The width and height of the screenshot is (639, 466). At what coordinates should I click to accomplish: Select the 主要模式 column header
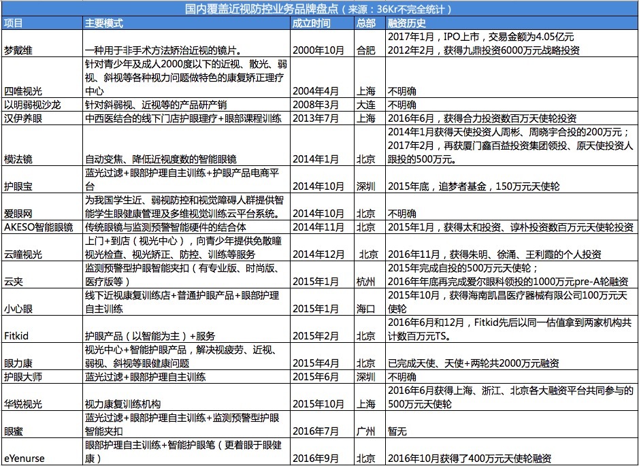coord(186,23)
